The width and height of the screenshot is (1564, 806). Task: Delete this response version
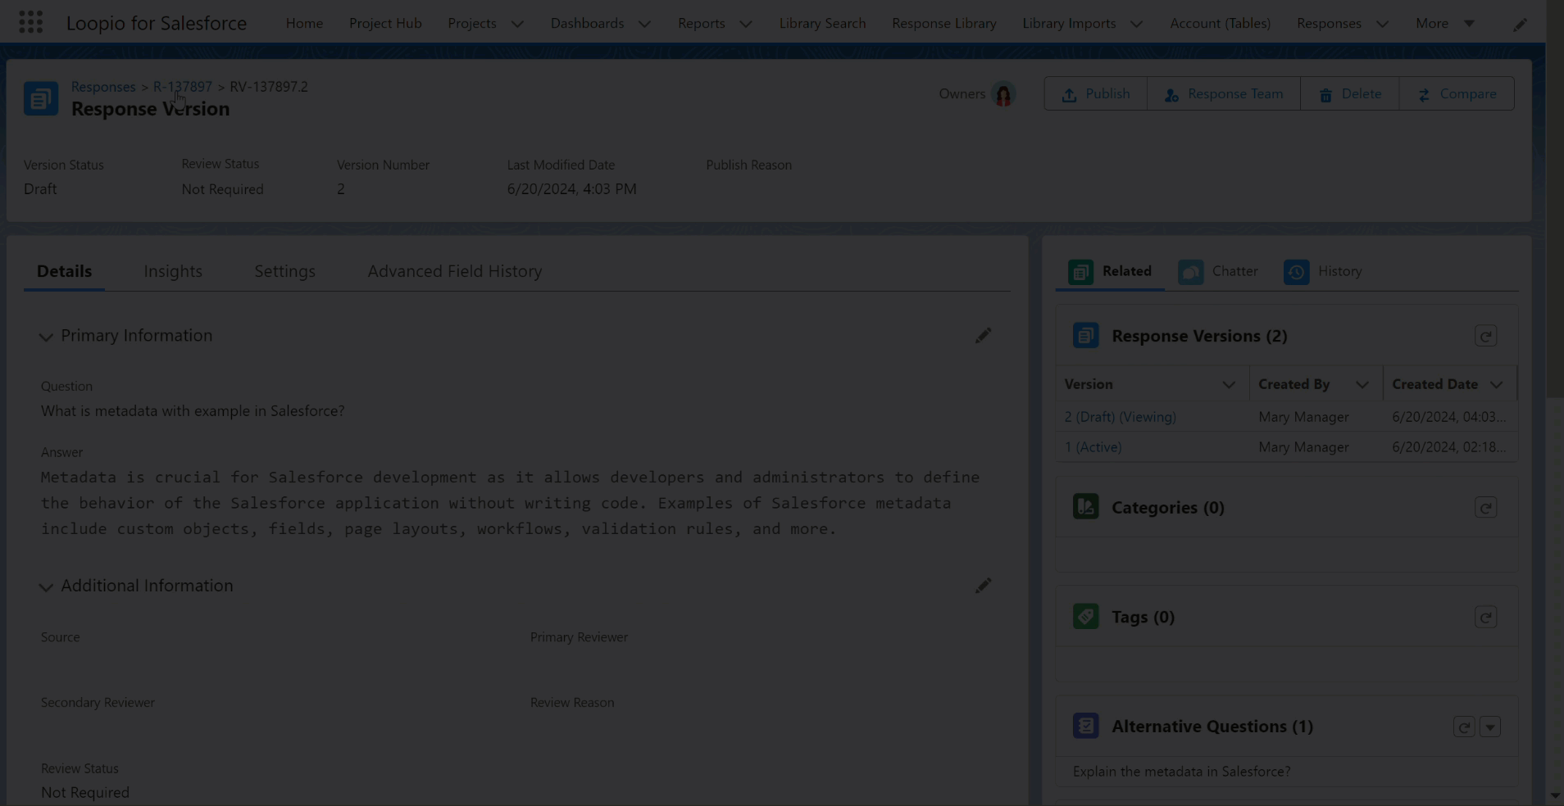(1349, 94)
